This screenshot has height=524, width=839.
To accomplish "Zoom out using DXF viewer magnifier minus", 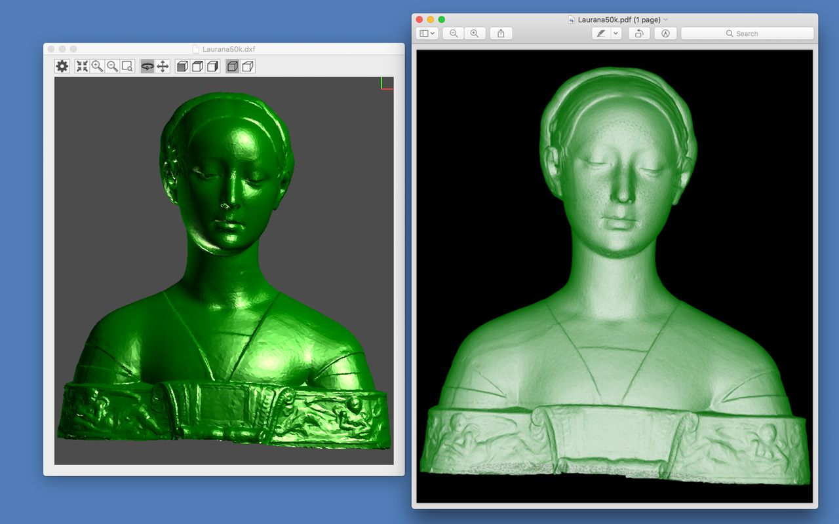I will tap(112, 66).
